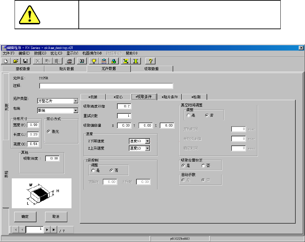Viewport: 305px width, 242px height.
Task: Open the 元件类型 dropdown
Action: click(x=76, y=101)
